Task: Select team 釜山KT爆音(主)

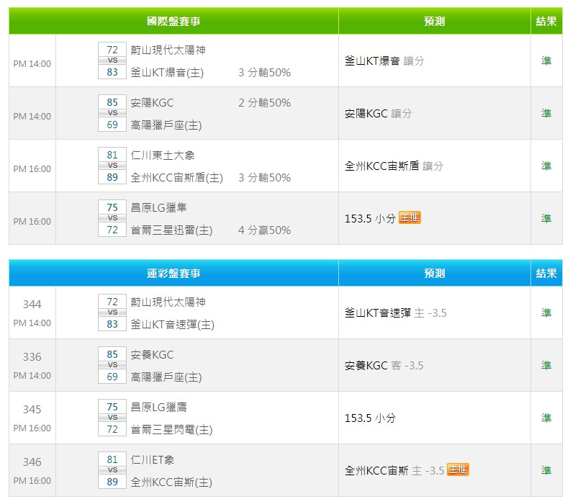Action: [167, 73]
